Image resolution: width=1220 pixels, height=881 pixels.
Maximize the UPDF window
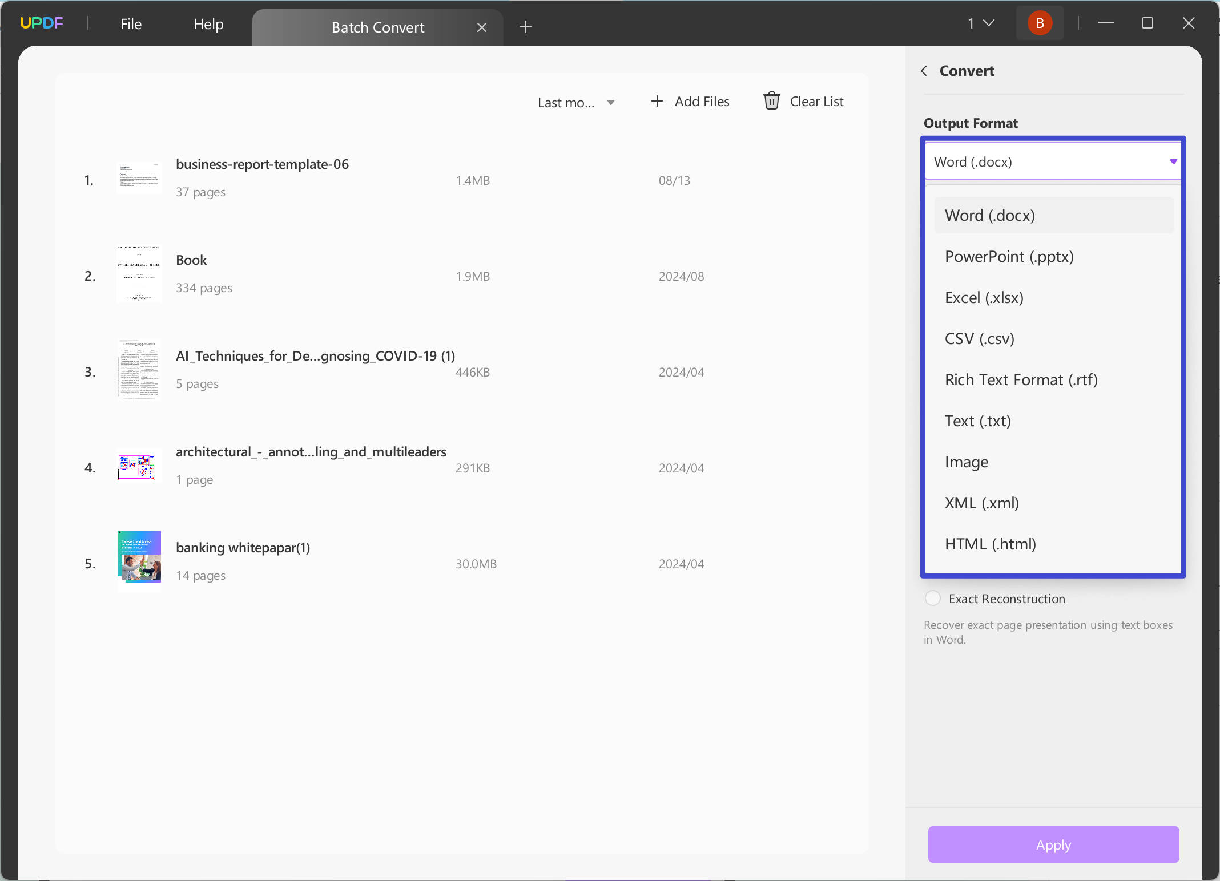1147,23
